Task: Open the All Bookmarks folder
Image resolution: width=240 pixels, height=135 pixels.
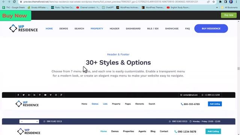Action: [x=229, y=7]
